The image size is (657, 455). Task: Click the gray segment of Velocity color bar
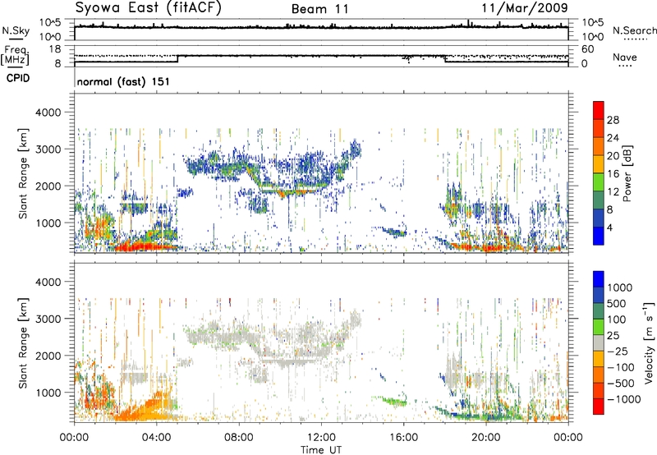599,343
